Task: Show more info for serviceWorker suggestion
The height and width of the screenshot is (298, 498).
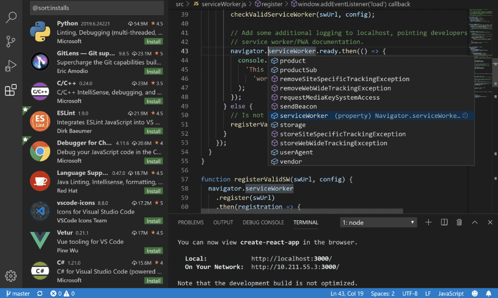Action: (465, 116)
